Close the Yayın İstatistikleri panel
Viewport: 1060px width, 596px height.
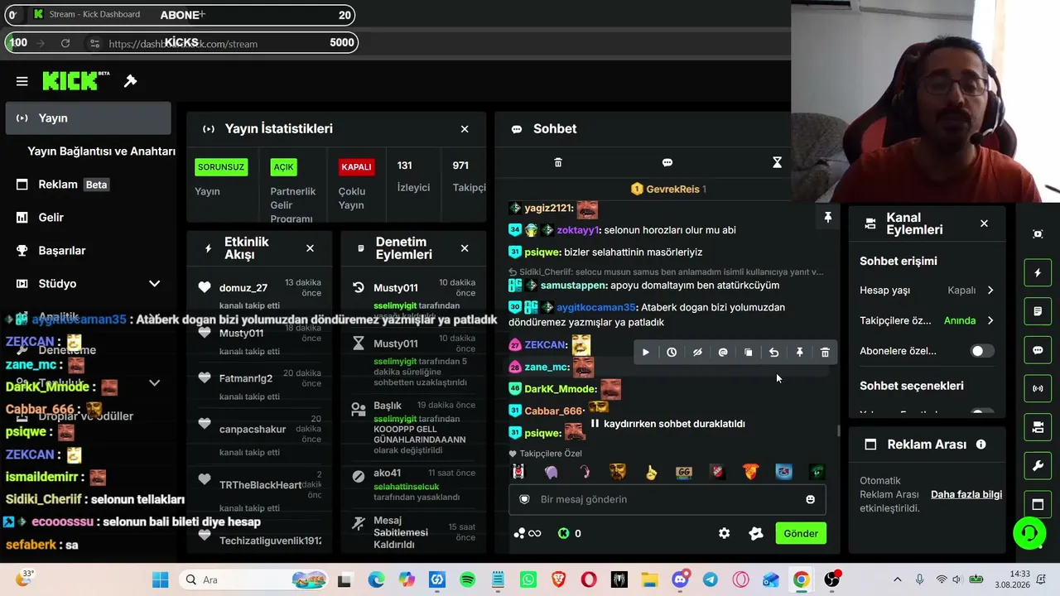[x=465, y=129]
